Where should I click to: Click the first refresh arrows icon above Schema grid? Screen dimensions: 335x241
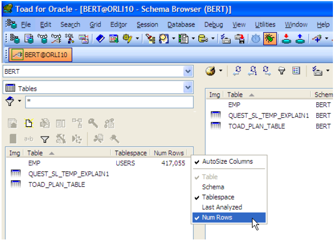[237, 71]
